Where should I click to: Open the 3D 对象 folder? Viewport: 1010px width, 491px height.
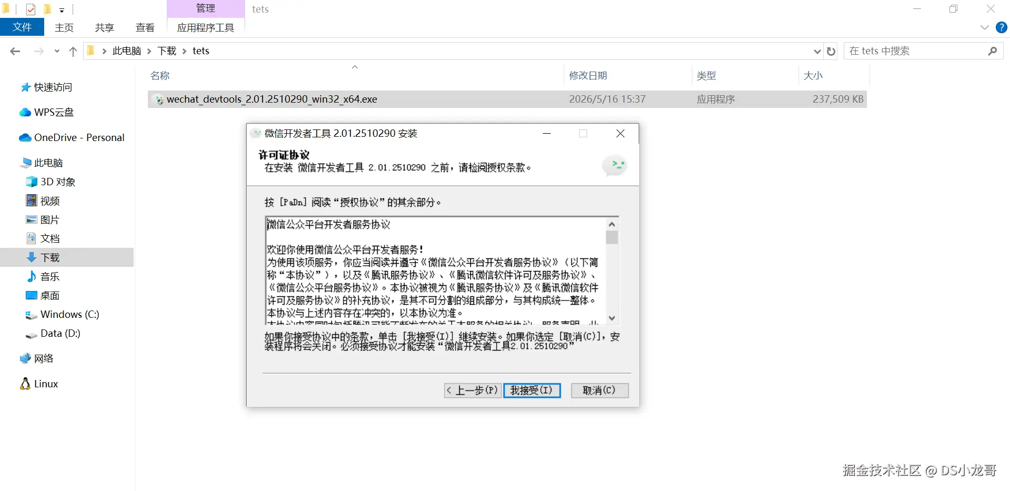58,182
